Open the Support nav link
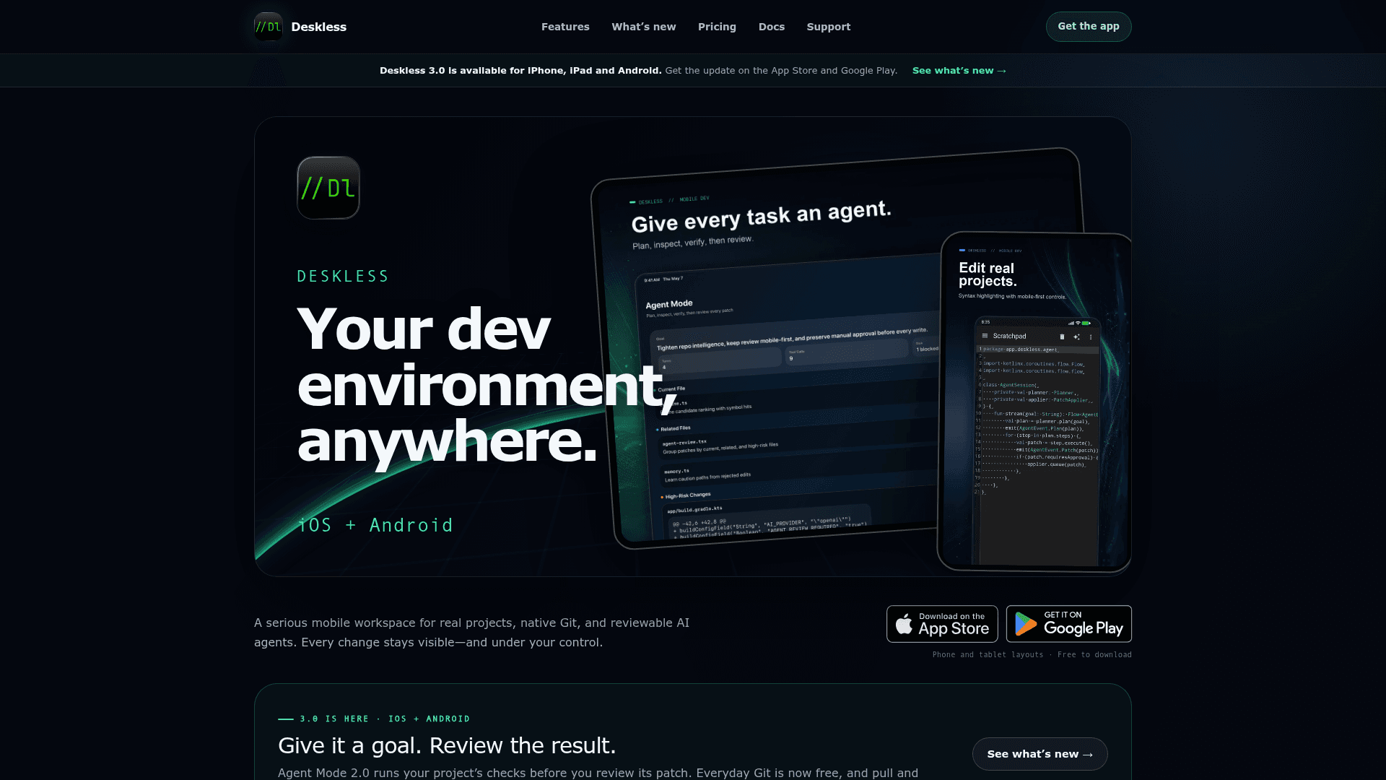1386x780 pixels. (829, 27)
